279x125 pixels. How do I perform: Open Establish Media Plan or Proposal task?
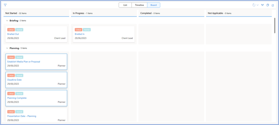point(24,62)
